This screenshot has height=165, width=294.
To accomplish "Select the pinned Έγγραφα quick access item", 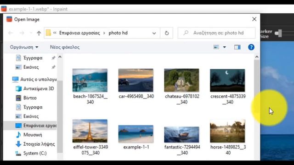I will (x=33, y=58).
